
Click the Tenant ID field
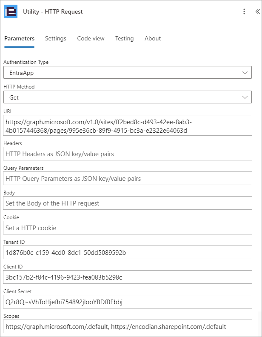point(128,252)
